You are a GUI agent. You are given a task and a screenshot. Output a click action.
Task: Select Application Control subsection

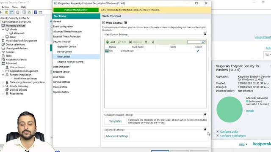pyautogui.click(x=66, y=46)
